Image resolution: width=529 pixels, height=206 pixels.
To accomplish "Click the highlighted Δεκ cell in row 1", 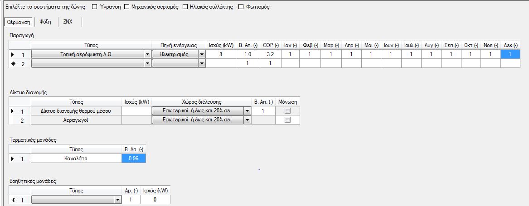I will pos(510,54).
